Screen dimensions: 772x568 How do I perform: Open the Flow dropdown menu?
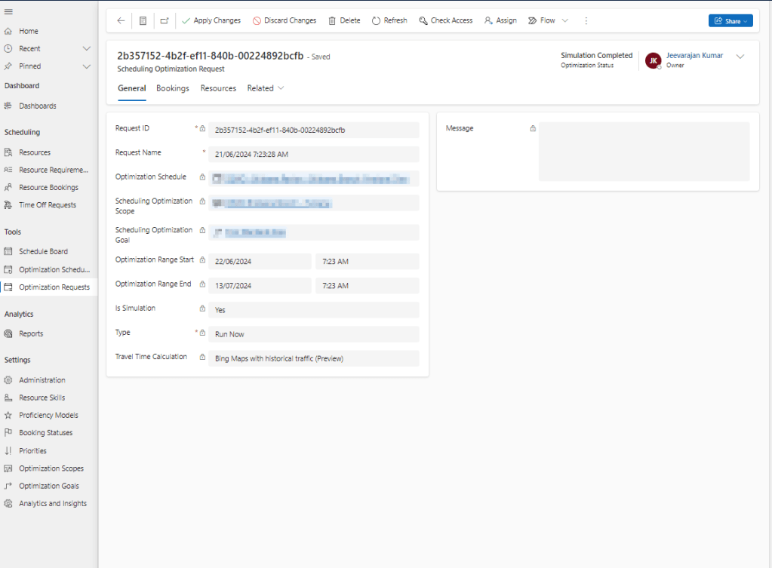click(x=565, y=20)
